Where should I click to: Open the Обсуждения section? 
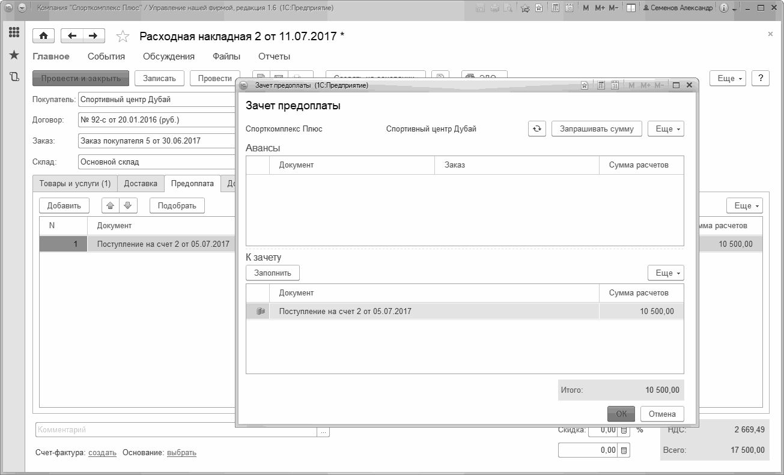point(169,56)
